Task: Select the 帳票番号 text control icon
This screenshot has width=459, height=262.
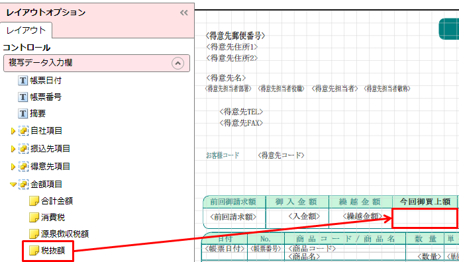Action: point(23,97)
